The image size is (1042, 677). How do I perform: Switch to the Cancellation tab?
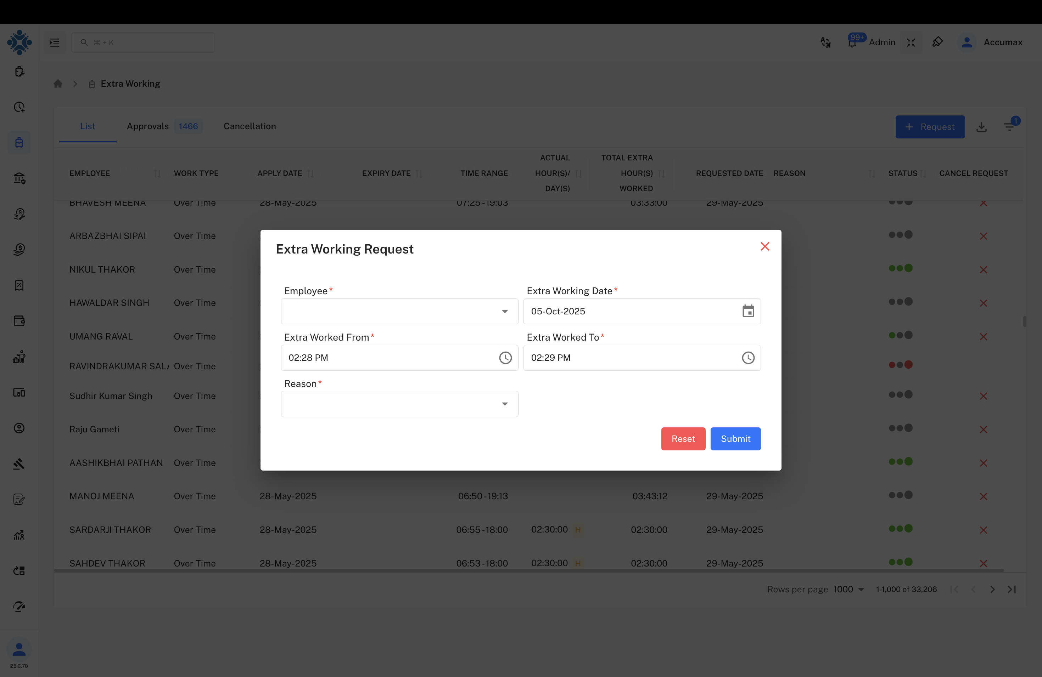(x=250, y=126)
